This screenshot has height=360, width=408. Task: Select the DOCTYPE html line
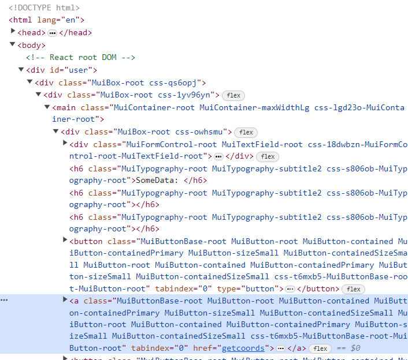coord(44,8)
